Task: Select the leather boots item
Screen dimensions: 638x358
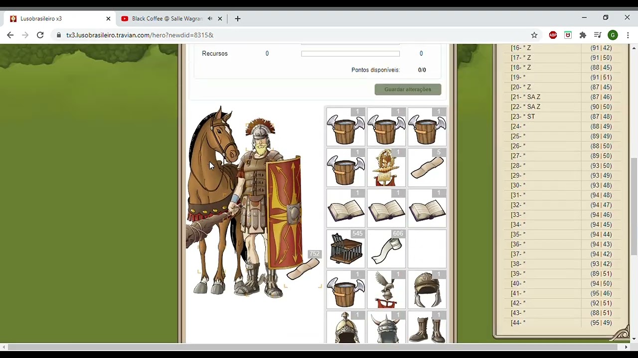Action: pos(427,328)
